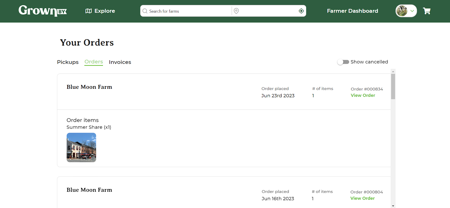The height and width of the screenshot is (208, 450).
Task: Click the Your Orders heading
Action: [87, 42]
